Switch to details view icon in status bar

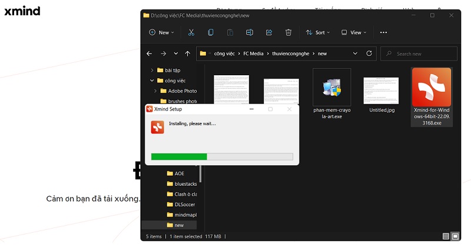coord(446,237)
